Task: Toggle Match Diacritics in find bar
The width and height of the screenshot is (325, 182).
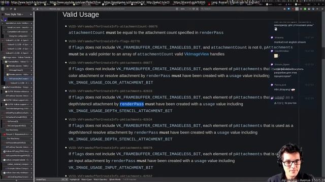Action: pos(101,180)
